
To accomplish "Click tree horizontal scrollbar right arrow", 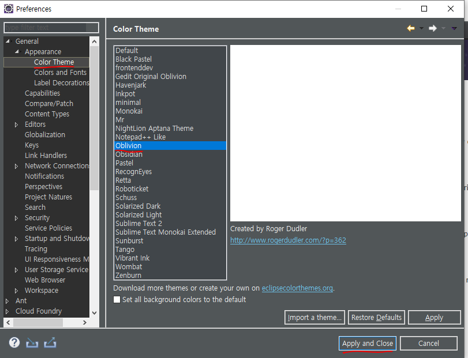I will pos(85,322).
